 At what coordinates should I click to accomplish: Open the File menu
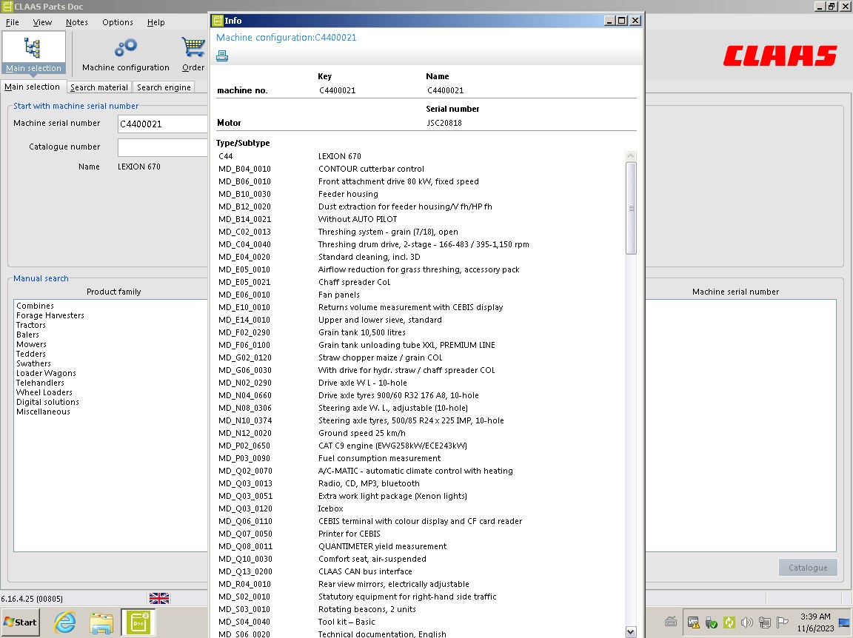(x=13, y=22)
